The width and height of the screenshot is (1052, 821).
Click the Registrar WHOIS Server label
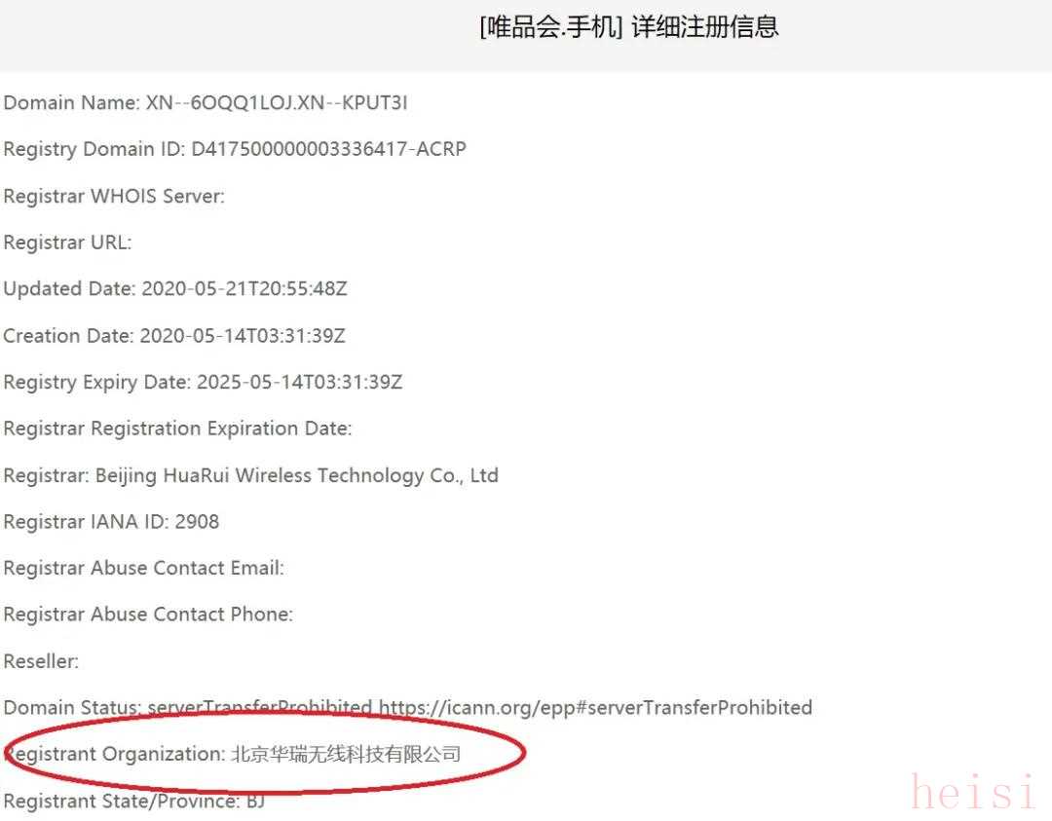[114, 196]
